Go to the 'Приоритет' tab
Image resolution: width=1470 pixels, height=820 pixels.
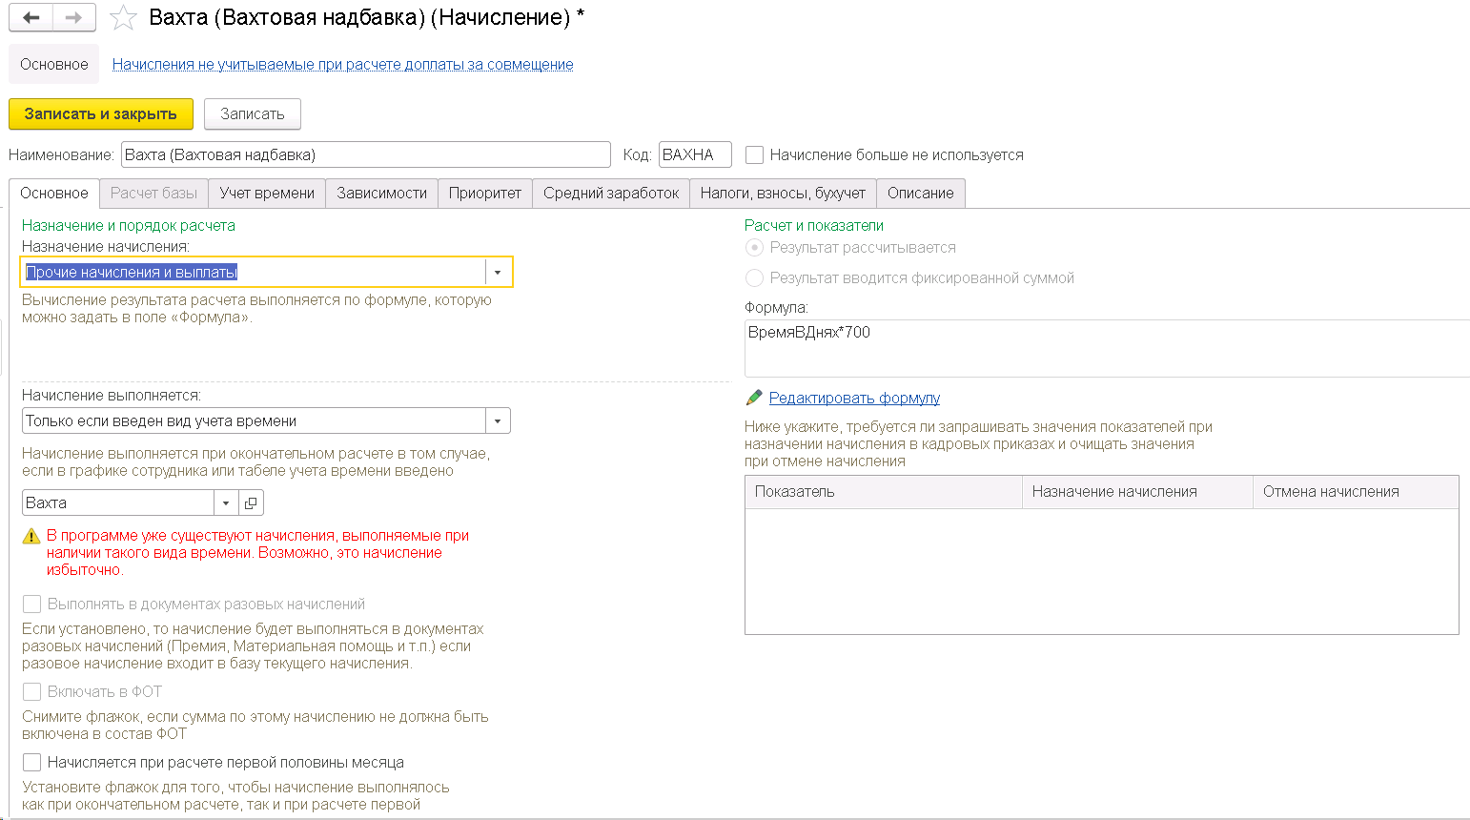pos(485,193)
